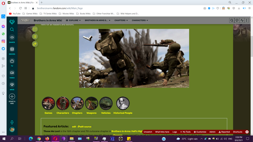This screenshot has width=253, height=142.
Task: Expand Brothers in Arms S... dropdown
Action: tap(98, 20)
